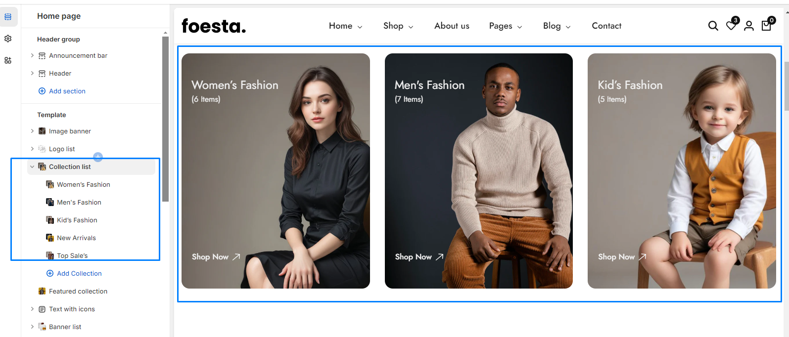This screenshot has height=337, width=789.
Task: Collapse the Collection list section
Action: 32,167
